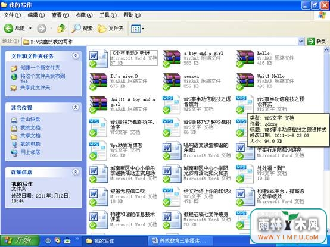Select the Wps助我写博客 file icon
The height and width of the screenshot is (247, 330).
coord(98,151)
